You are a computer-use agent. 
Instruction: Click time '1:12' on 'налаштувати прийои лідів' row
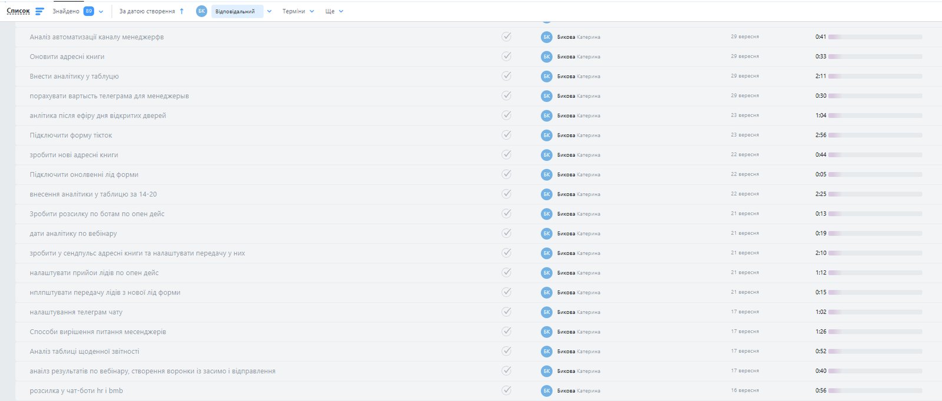[x=821, y=273]
